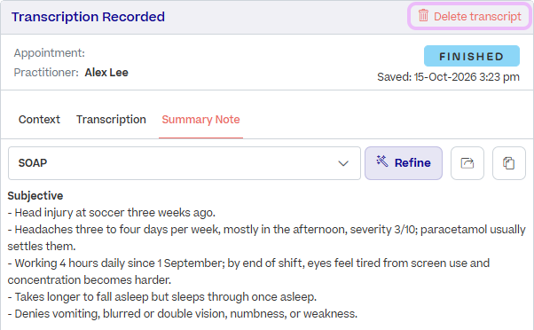This screenshot has height=330, width=534.
Task: Click the trash can icon beside Delete transcript
Action: coord(423,16)
